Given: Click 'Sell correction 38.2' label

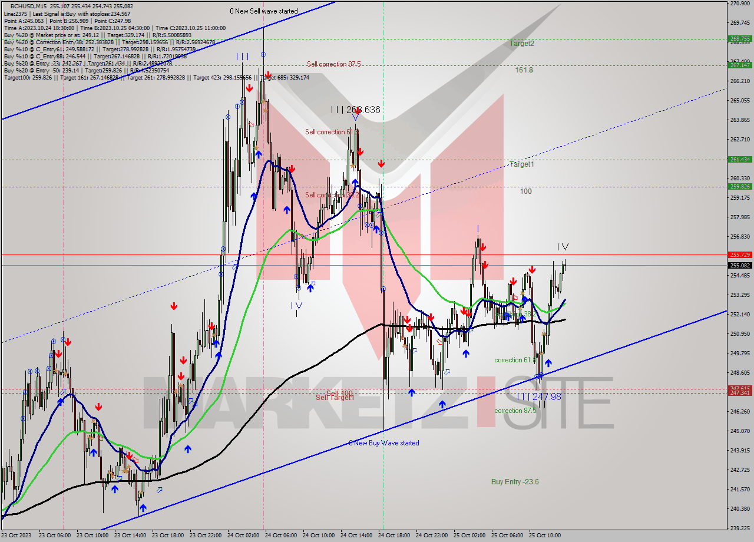Looking at the screenshot, I should 332,195.
